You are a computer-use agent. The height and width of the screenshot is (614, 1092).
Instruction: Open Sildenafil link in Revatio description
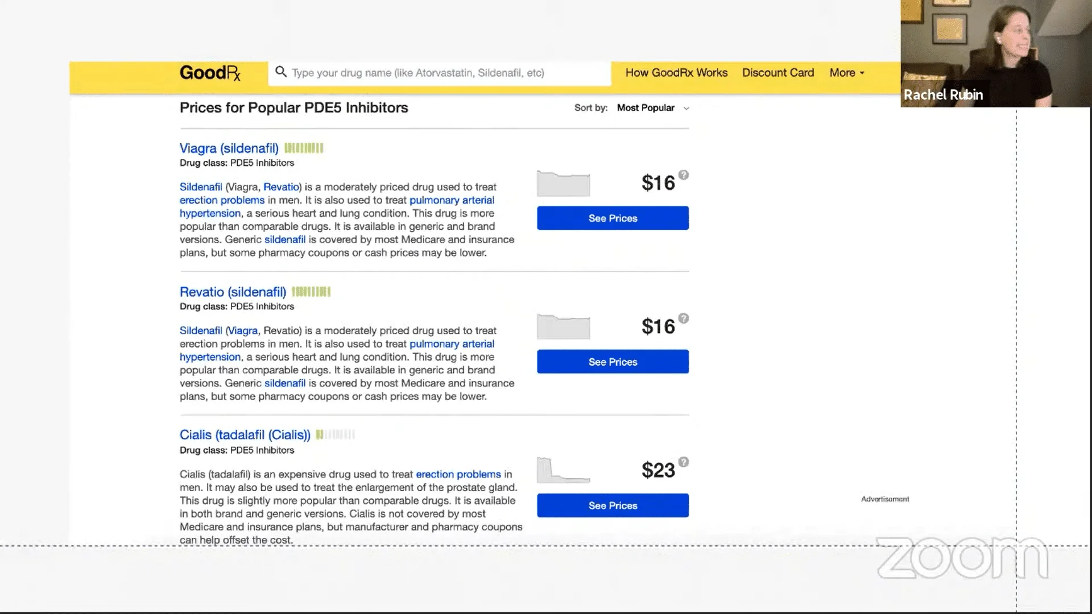click(201, 331)
